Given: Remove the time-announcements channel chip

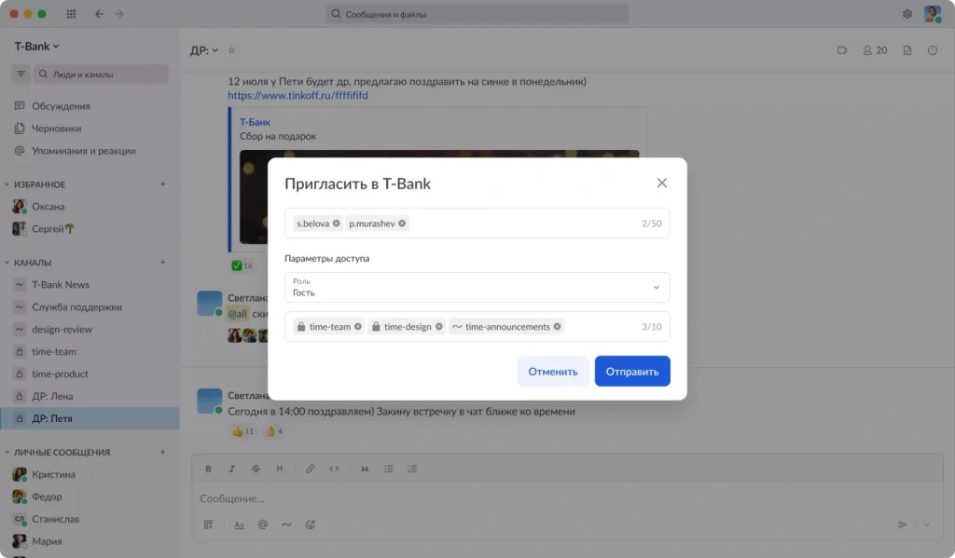Looking at the screenshot, I should pyautogui.click(x=557, y=327).
